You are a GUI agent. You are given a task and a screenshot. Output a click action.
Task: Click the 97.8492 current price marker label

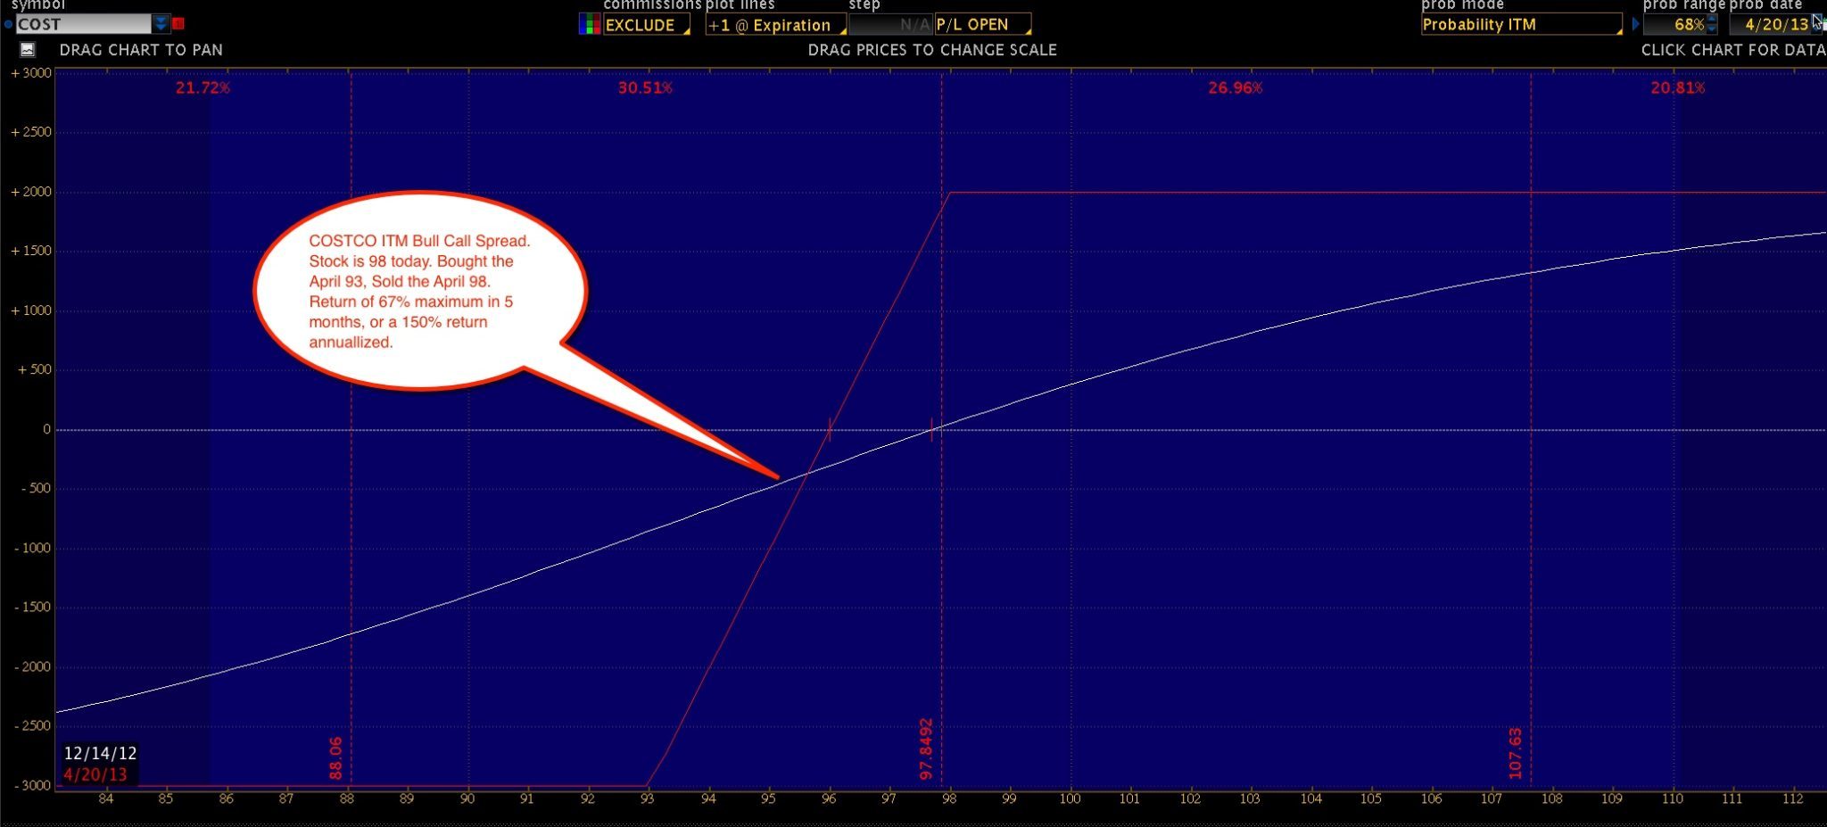click(x=926, y=748)
